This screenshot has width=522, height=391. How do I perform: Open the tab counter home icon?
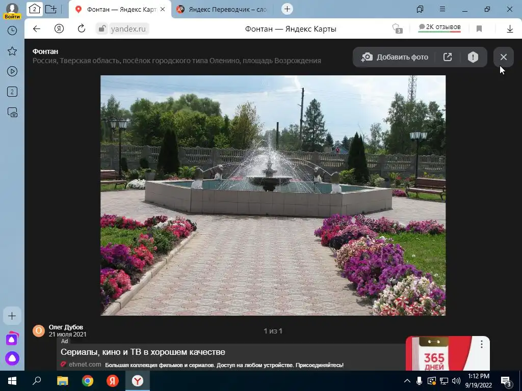pos(34,9)
